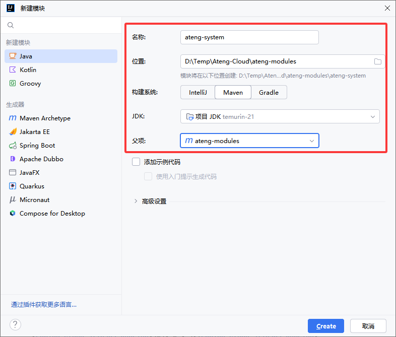
Task: Pick the Quarkus generator icon
Action: 13,186
